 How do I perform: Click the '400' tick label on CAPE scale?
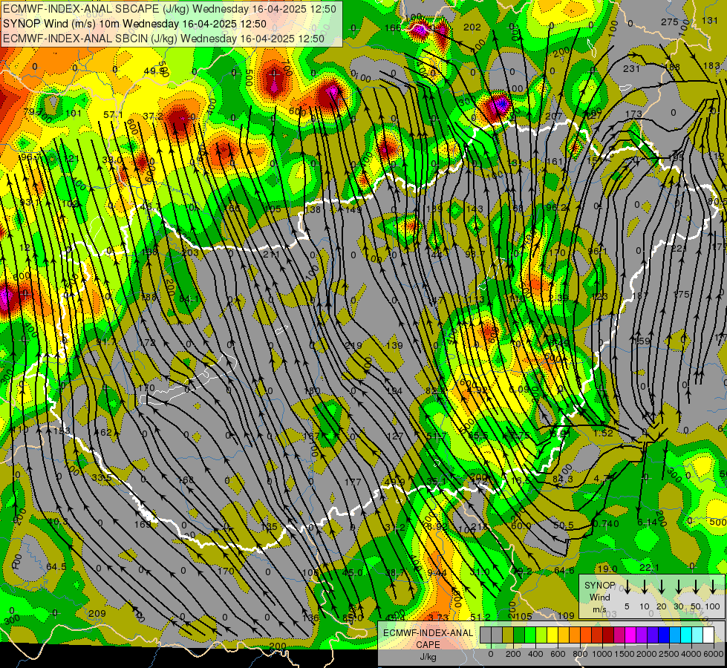pos(535,654)
